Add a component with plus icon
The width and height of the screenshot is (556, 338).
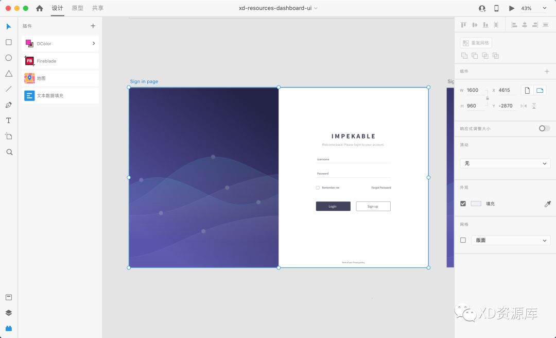pyautogui.click(x=547, y=72)
